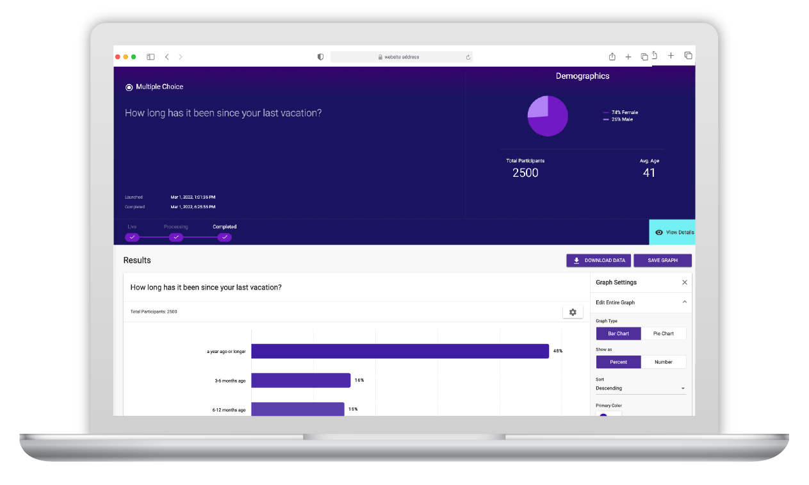Go back with the browser back arrow
The width and height of the screenshot is (809, 485).
click(x=167, y=57)
